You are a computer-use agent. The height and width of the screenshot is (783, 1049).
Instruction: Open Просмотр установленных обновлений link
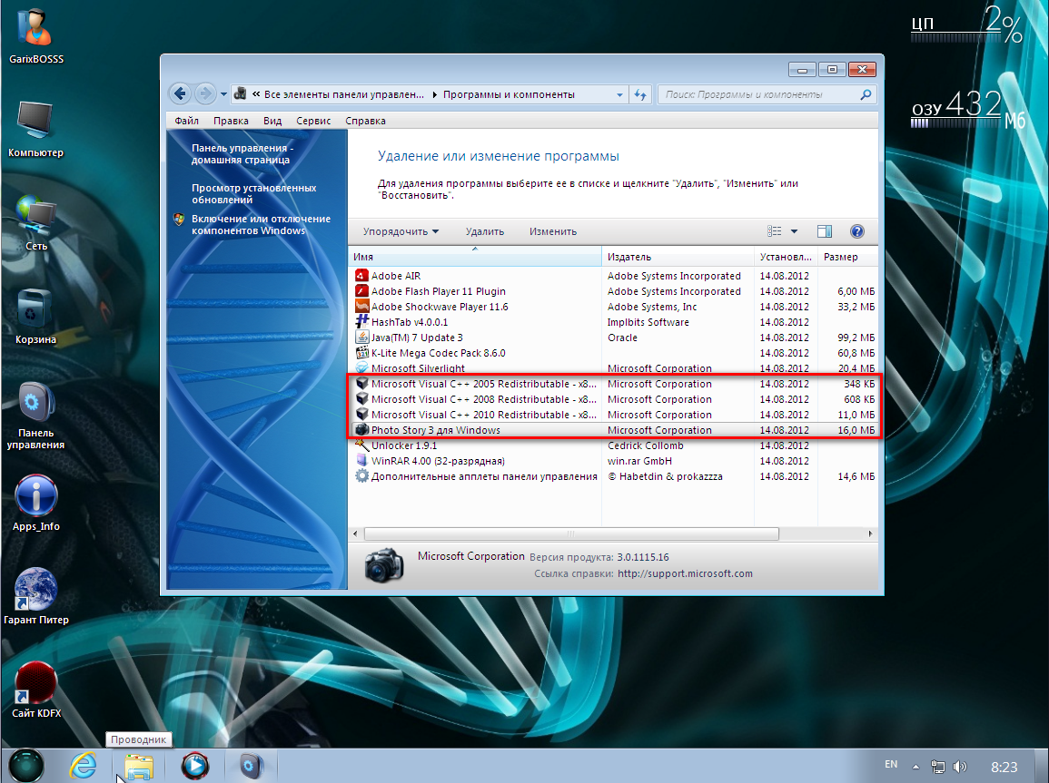click(253, 194)
